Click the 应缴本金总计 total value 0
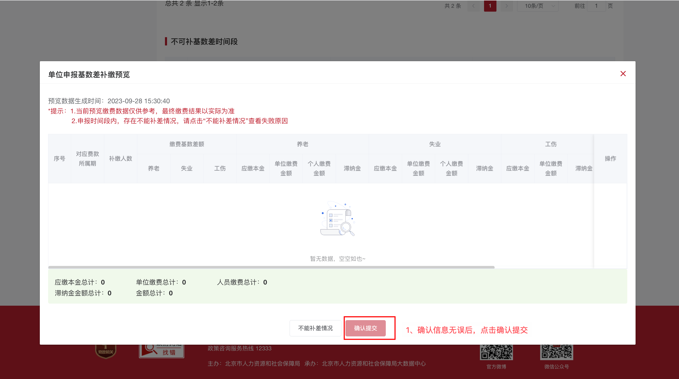 (102, 282)
